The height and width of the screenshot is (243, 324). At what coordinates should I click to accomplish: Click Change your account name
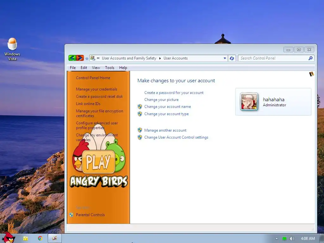[168, 107]
